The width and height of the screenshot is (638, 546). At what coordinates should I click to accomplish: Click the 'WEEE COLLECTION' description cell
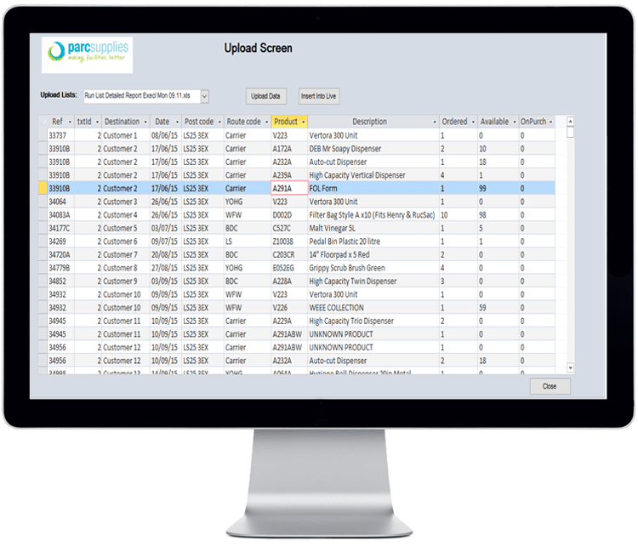pos(373,308)
